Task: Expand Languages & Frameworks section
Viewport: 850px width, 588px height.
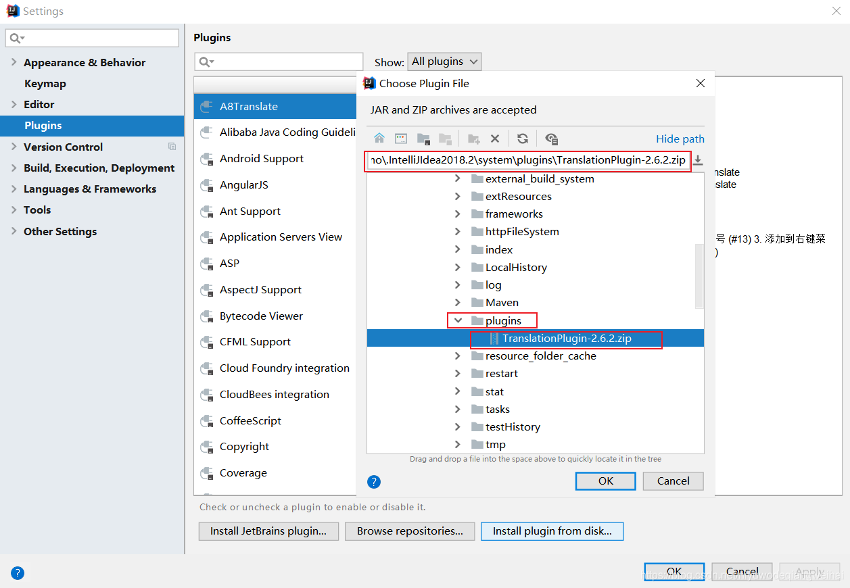Action: (x=14, y=189)
